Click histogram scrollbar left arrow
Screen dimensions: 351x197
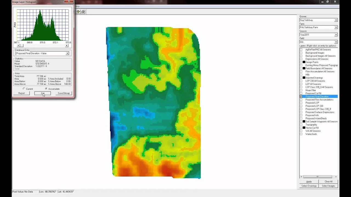(x=18, y=46)
